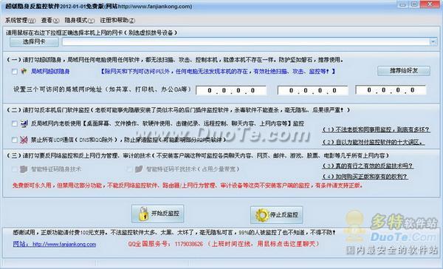Check the 禁止所有UDP通信 option
The image size is (443, 269).
(x=15, y=140)
